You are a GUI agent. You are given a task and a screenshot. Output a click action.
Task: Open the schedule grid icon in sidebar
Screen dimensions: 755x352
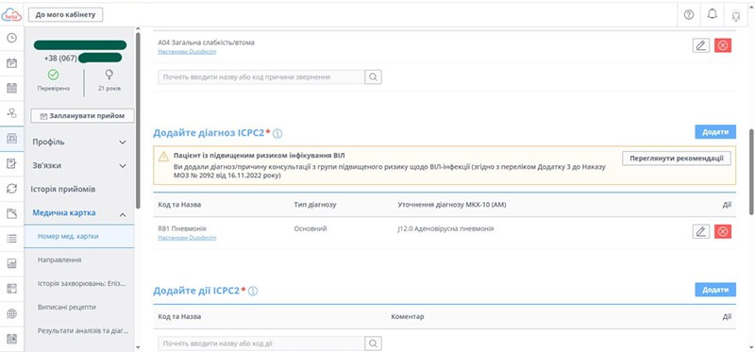point(11,88)
